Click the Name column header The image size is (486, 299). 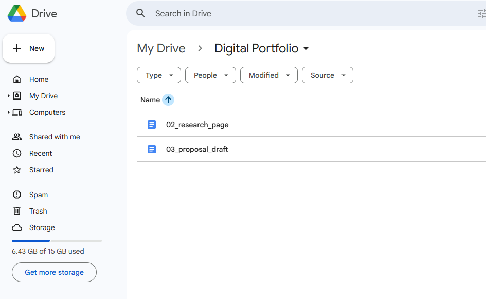tap(150, 100)
